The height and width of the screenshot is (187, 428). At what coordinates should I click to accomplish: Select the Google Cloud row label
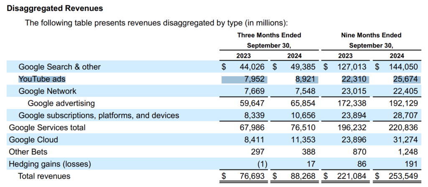click(33, 139)
